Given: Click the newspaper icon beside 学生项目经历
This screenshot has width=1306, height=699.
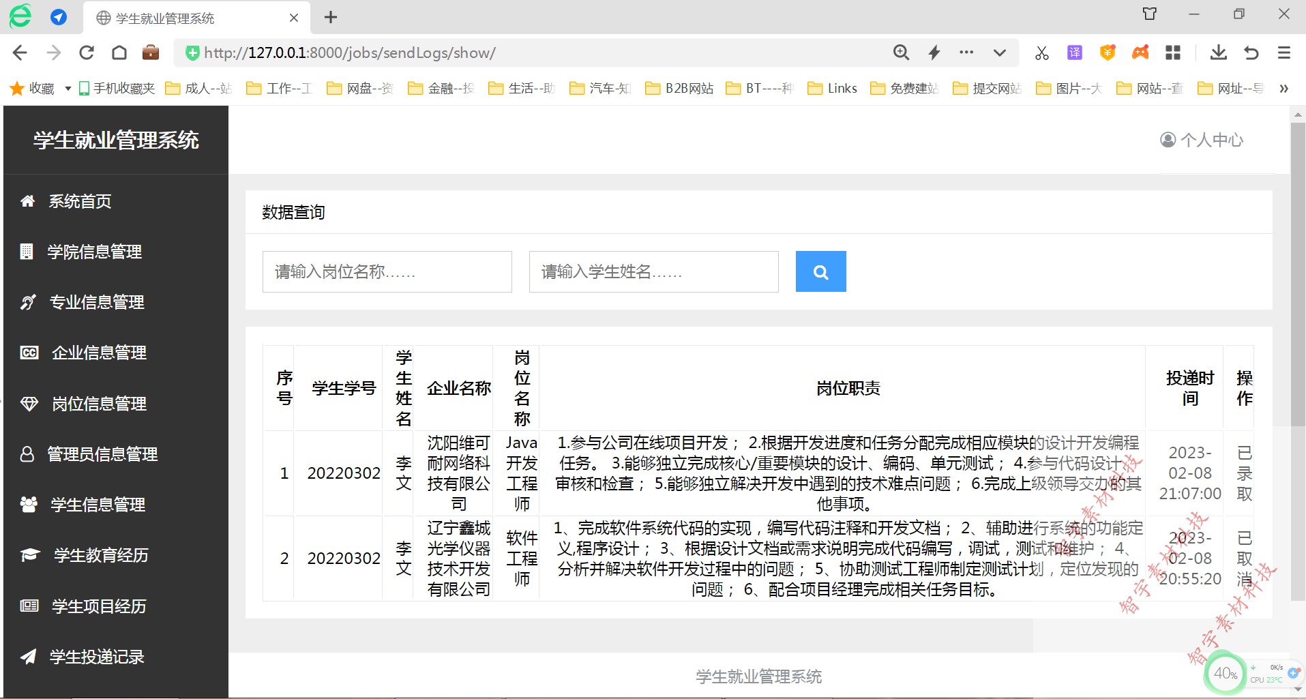Looking at the screenshot, I should coord(29,606).
